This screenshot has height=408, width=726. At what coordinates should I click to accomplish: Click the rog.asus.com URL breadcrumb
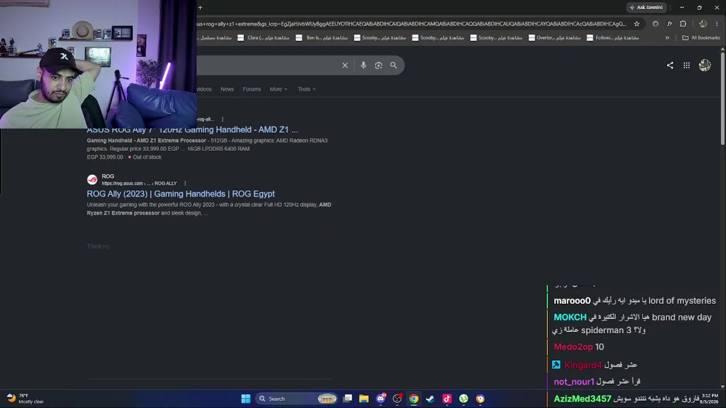(140, 184)
